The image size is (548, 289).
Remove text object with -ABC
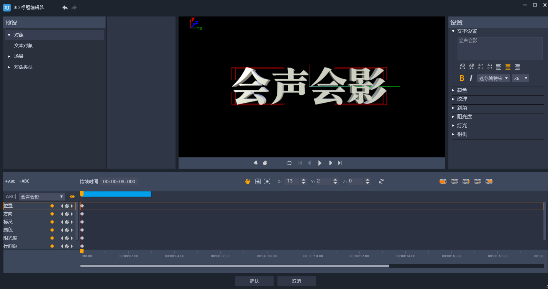tap(24, 181)
